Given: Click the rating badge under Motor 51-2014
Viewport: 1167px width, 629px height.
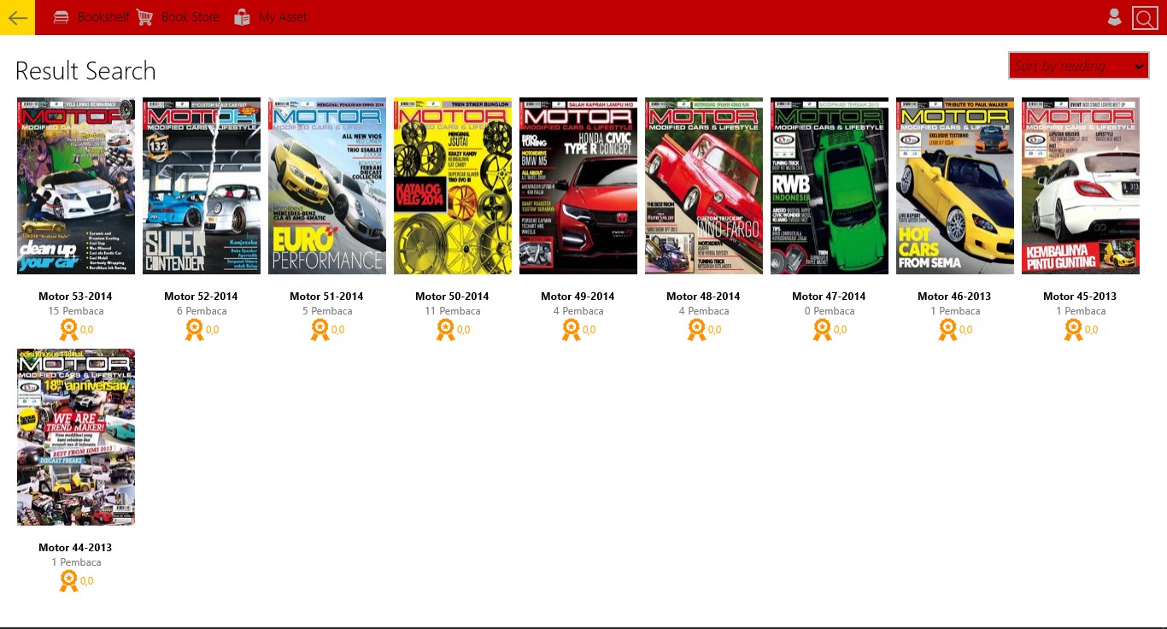Looking at the screenshot, I should pyautogui.click(x=320, y=330).
